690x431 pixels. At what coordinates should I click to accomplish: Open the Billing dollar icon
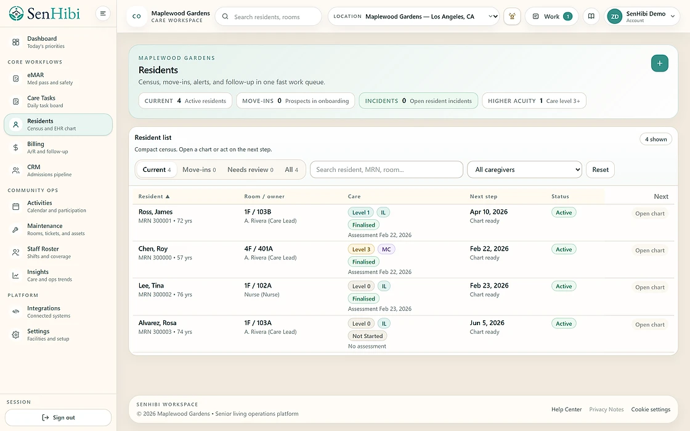[16, 147]
